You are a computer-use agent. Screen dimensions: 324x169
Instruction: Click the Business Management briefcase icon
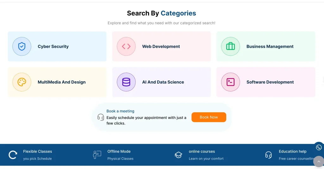(231, 47)
